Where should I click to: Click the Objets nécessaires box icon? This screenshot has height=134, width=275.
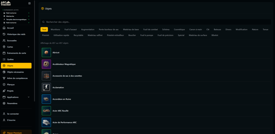4,72
